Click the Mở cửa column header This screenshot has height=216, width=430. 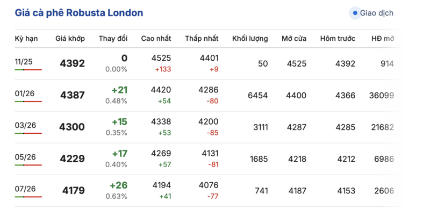[x=294, y=39]
